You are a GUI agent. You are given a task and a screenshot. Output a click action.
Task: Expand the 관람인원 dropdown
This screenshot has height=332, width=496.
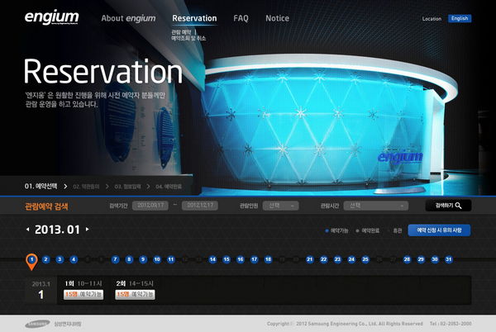(280, 206)
